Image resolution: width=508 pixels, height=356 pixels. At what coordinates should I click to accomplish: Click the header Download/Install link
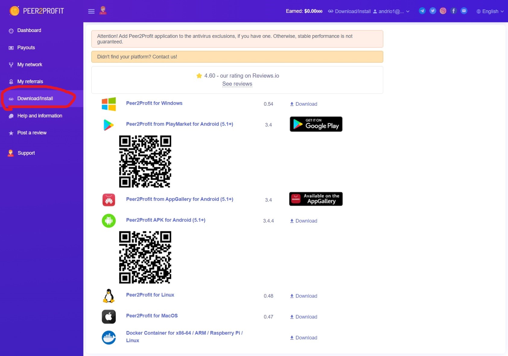[x=349, y=11]
